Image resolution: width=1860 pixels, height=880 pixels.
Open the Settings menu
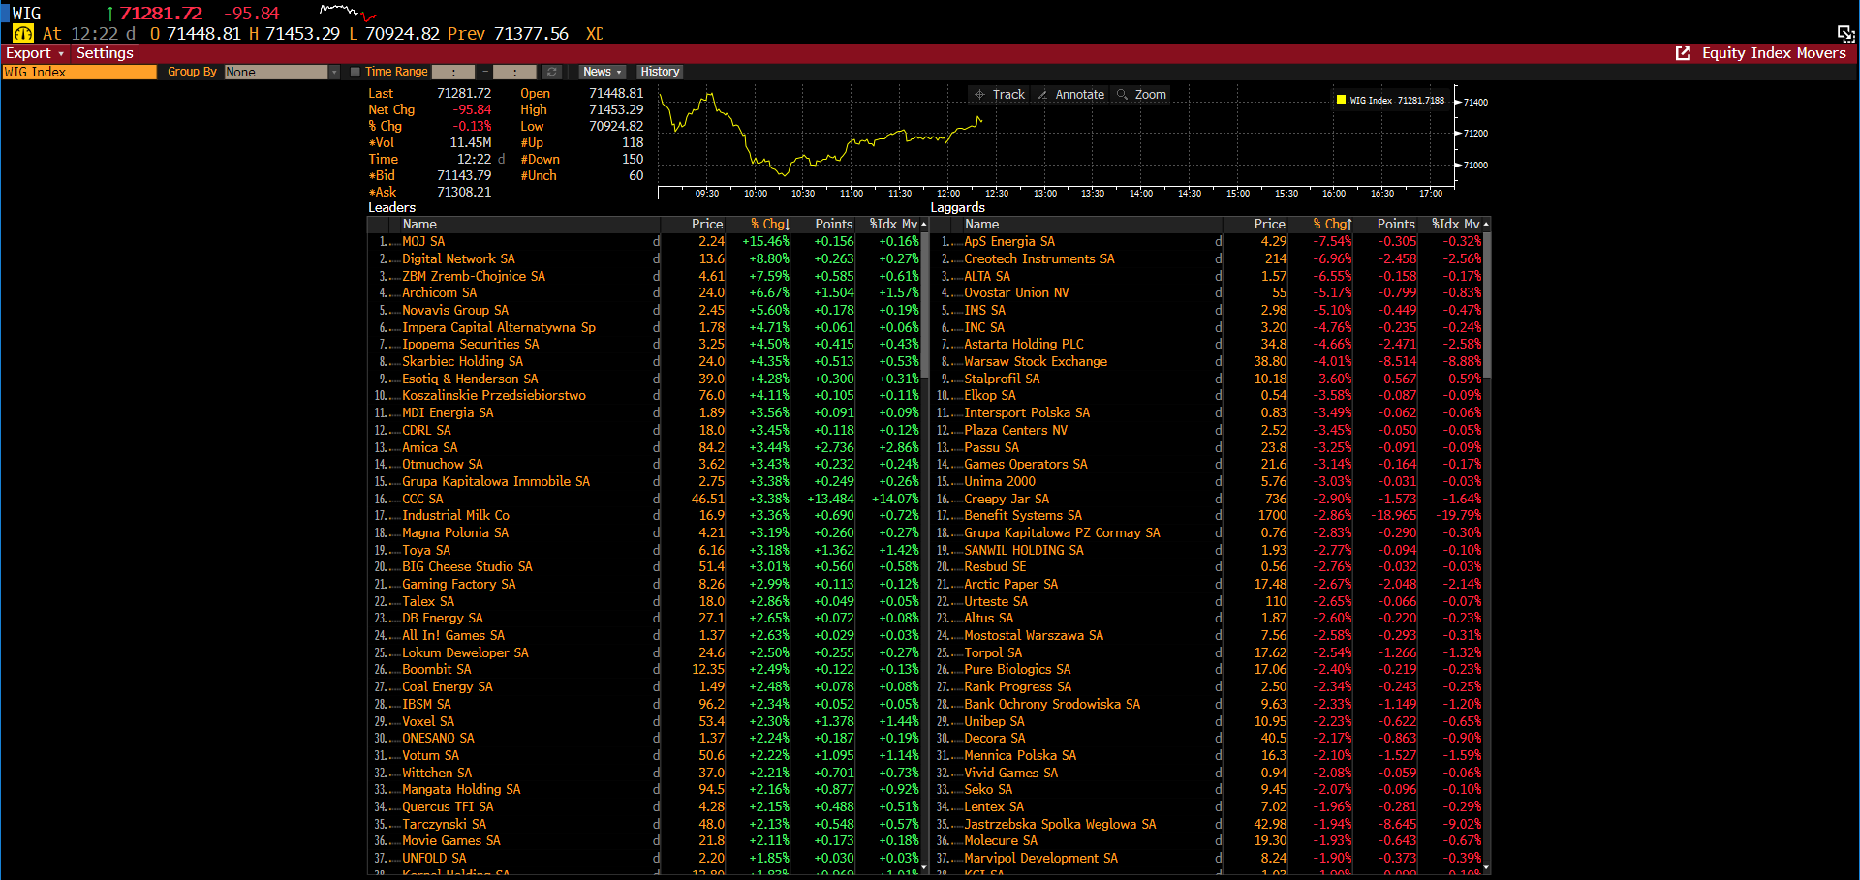pyautogui.click(x=104, y=53)
